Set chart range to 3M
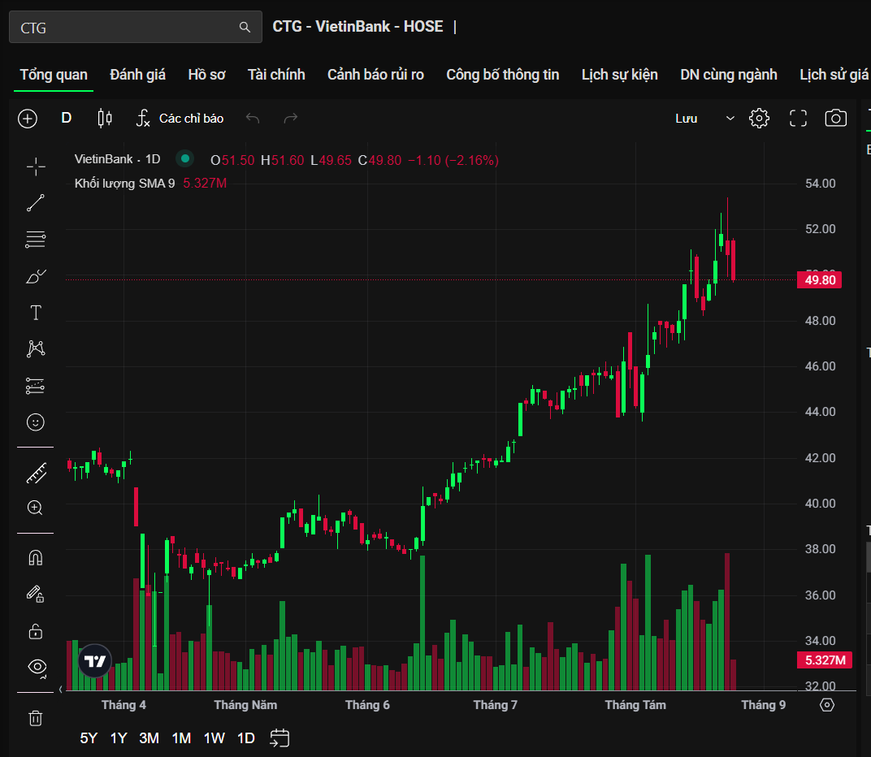 149,738
